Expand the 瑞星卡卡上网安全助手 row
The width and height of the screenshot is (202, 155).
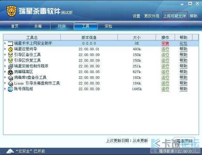[x=5, y=43]
